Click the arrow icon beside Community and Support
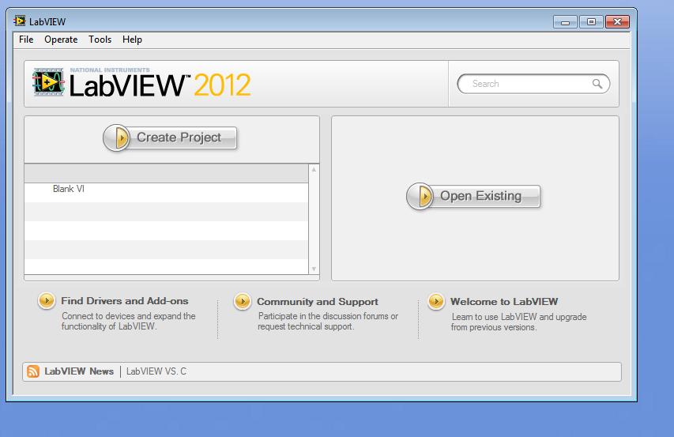Image resolution: width=674 pixels, height=437 pixels. point(243,301)
